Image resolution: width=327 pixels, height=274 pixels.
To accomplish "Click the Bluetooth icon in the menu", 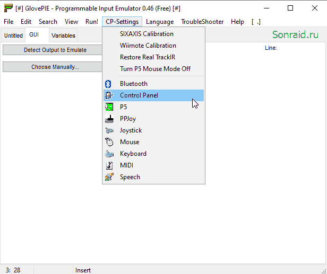I will (x=108, y=84).
